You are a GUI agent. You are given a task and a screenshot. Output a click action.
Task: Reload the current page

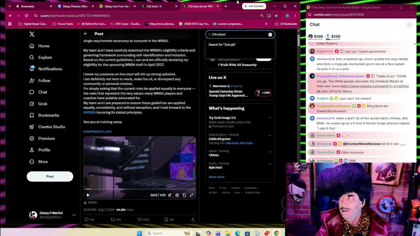coord(26,16)
